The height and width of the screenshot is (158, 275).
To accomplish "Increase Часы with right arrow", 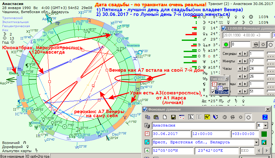I will point(245,69).
